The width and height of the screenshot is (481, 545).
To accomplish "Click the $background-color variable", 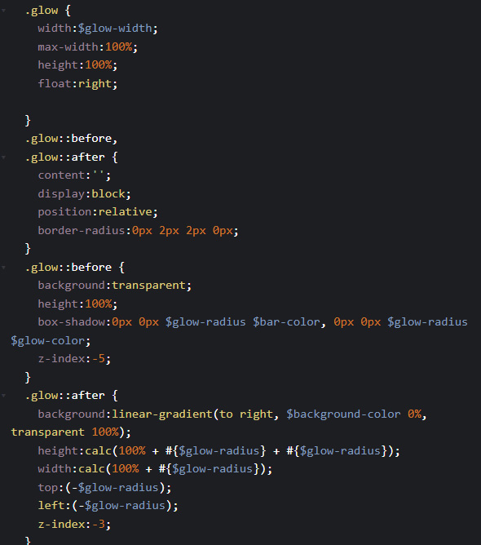I will click(x=343, y=414).
